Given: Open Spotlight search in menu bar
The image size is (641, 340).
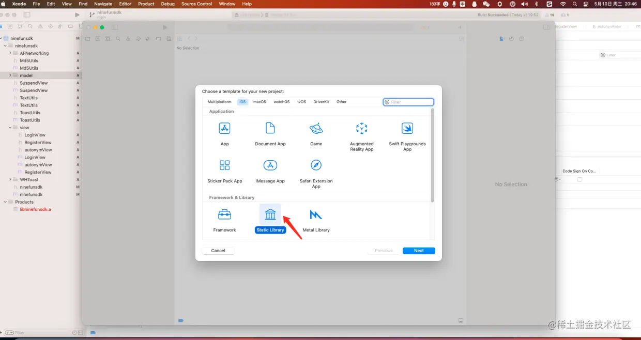Looking at the screenshot, I should [x=575, y=4].
